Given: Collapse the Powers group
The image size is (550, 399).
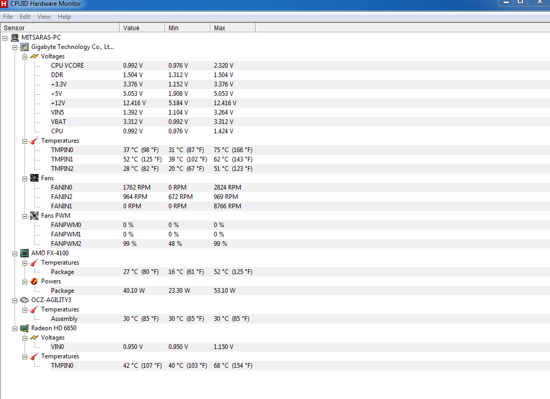Looking at the screenshot, I should (x=24, y=282).
